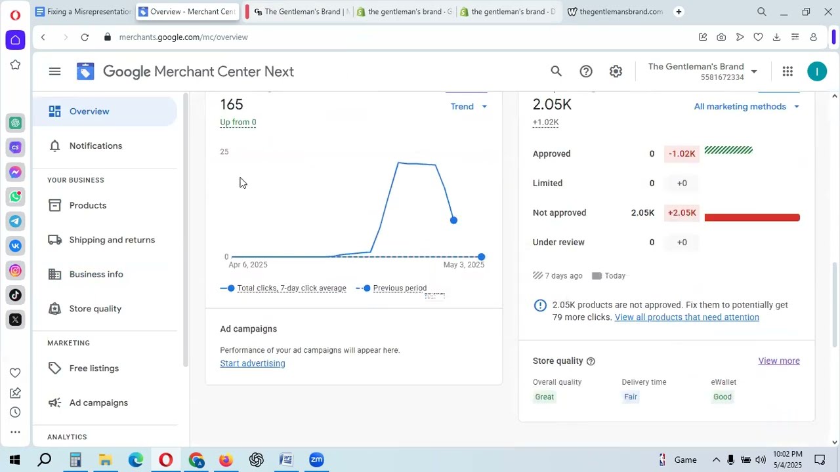The height and width of the screenshot is (472, 840).
Task: Open the All marketing methods dropdown
Action: click(x=747, y=106)
